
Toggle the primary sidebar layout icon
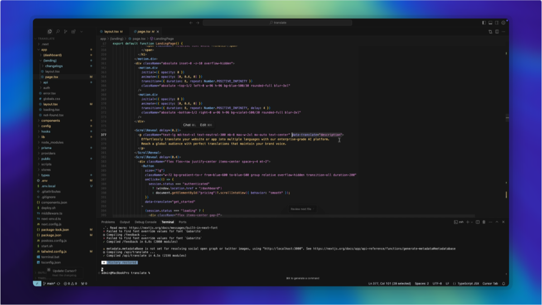pyautogui.click(x=484, y=23)
